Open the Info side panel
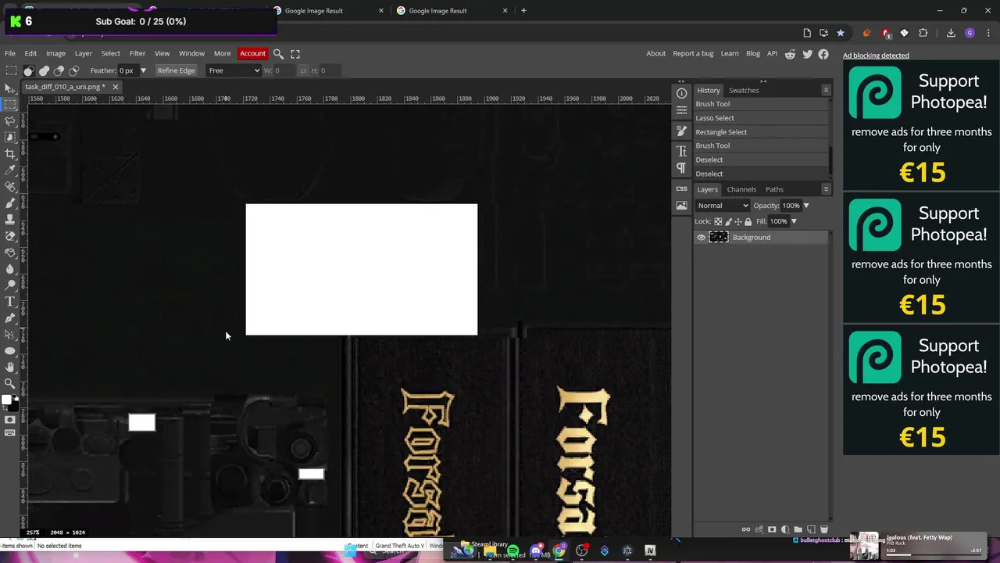The image size is (1000, 563). tap(681, 93)
